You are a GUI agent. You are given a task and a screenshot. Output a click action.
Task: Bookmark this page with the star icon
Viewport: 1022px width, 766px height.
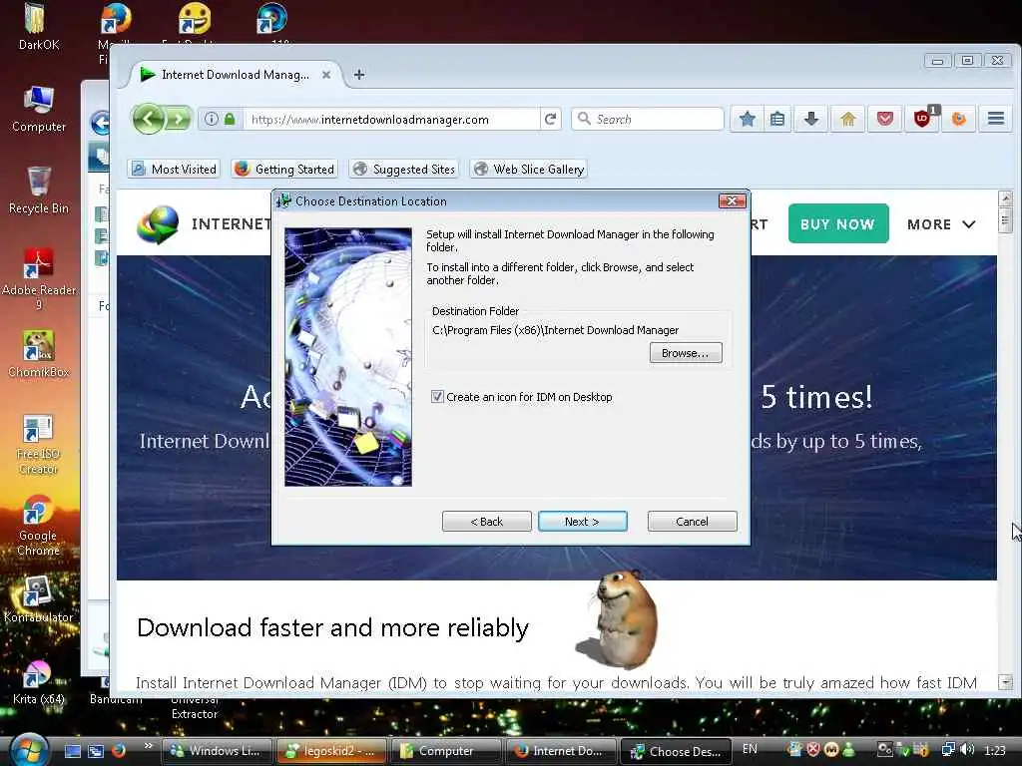747,120
